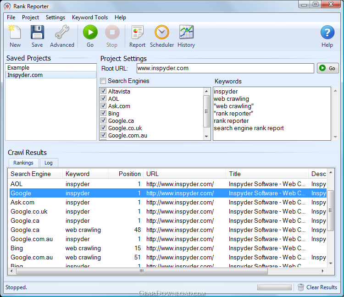Viewport: 344px width, 297px height.
Task: Uncheck the Google.co.uk search engine
Action: coord(103,128)
